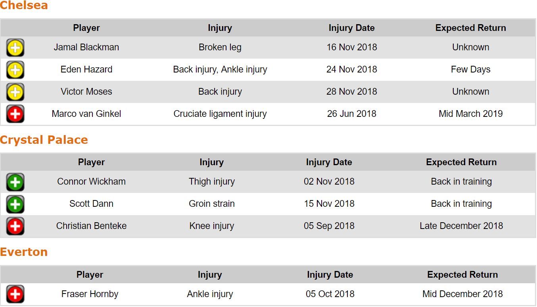Click the red injury icon for Fraser Hornby
Viewport: 537px width, 307px height.
(x=15, y=294)
